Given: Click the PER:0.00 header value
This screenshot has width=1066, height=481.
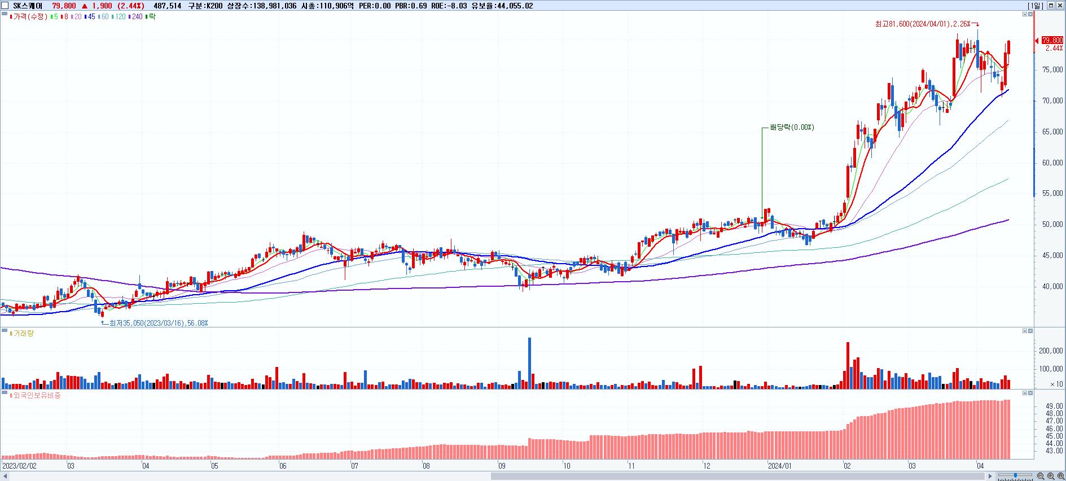Looking at the screenshot, I should pyautogui.click(x=375, y=6).
